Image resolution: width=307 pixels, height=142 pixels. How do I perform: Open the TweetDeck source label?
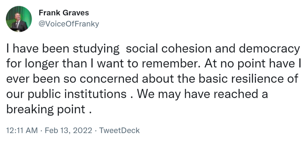[x=119, y=130]
